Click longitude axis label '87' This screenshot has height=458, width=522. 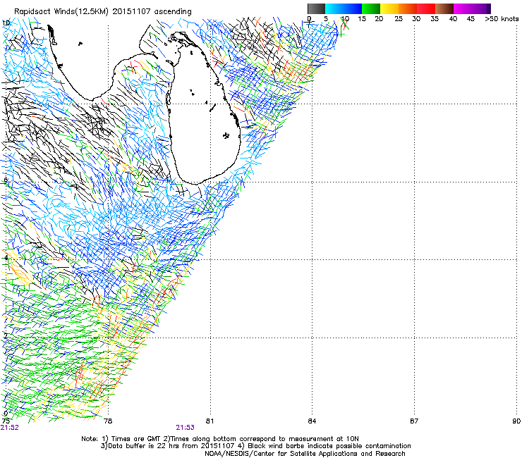(x=414, y=421)
